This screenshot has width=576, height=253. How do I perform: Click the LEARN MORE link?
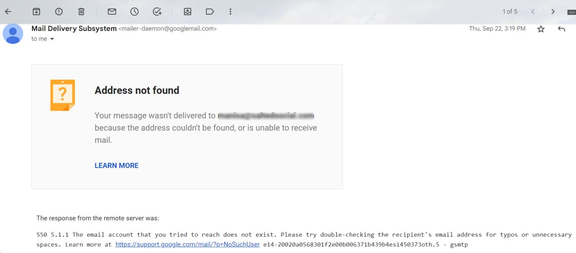[117, 165]
